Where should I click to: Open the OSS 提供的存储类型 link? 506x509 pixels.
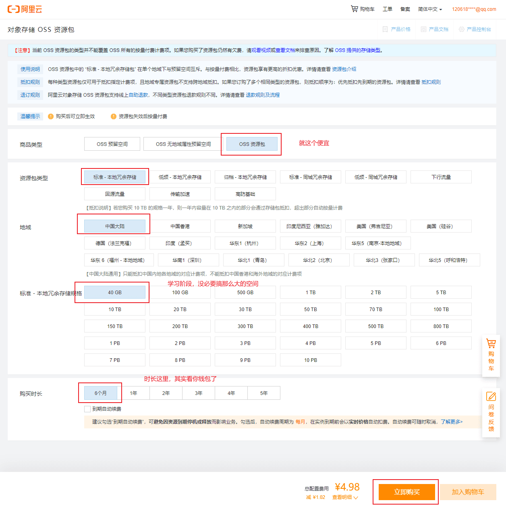coord(358,50)
